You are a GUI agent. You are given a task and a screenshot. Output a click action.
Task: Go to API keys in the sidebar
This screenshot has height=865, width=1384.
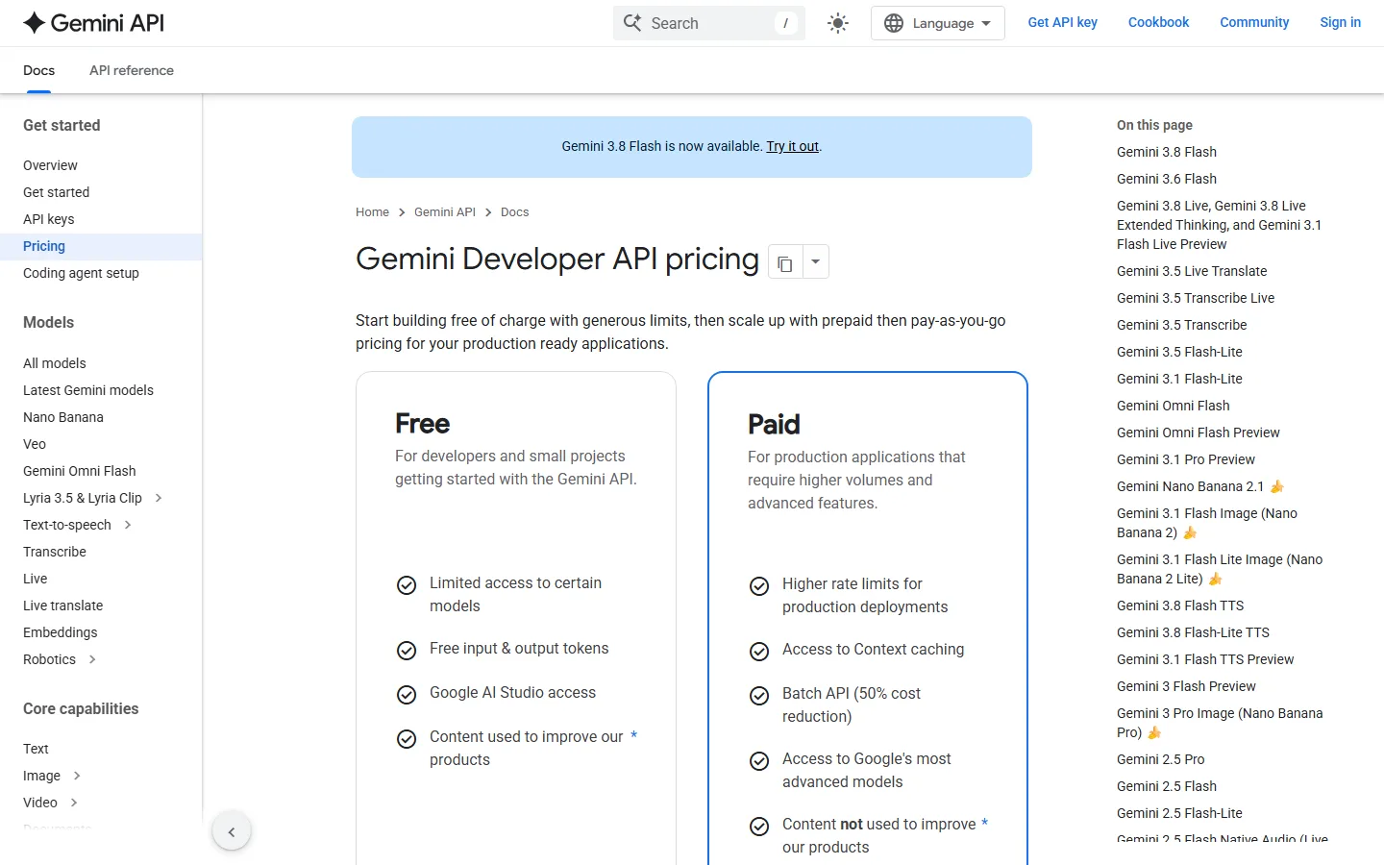pyautogui.click(x=48, y=219)
